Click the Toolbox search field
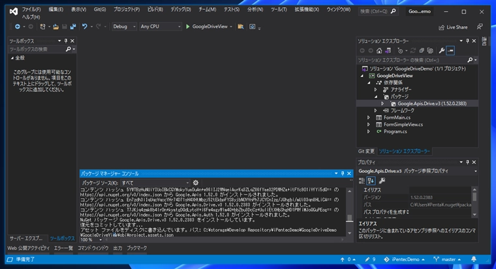 click(x=37, y=49)
